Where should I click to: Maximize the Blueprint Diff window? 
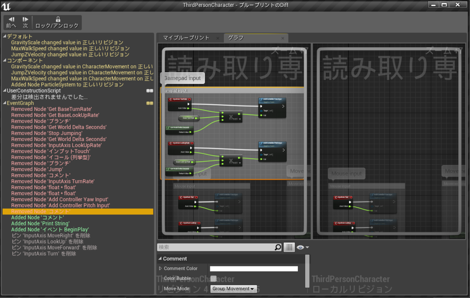[444, 5]
